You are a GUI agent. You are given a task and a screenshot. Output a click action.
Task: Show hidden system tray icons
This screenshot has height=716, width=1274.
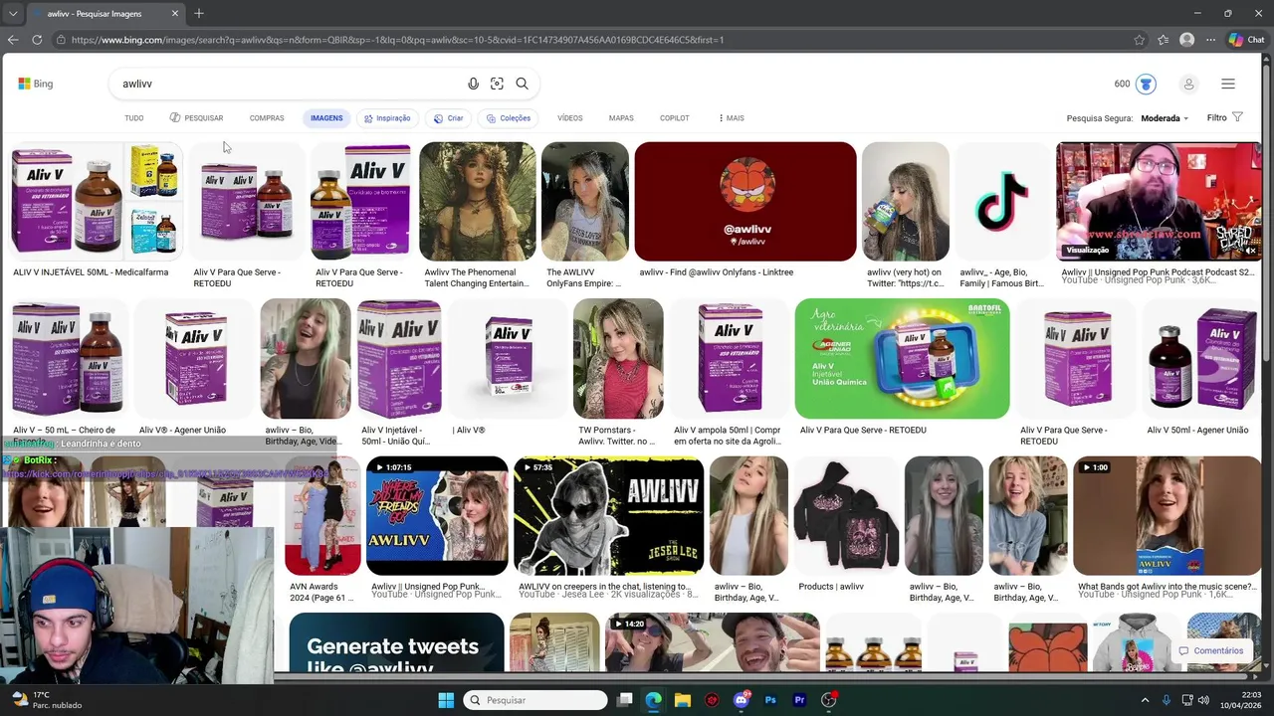(1145, 700)
